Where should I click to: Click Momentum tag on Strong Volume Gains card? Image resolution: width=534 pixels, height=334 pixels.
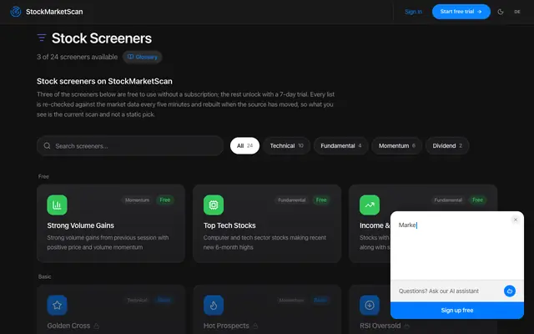tap(137, 200)
